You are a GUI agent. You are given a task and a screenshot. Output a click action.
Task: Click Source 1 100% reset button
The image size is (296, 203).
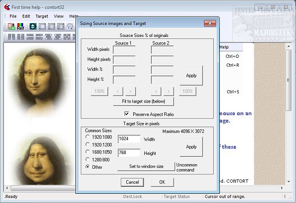click(x=99, y=91)
